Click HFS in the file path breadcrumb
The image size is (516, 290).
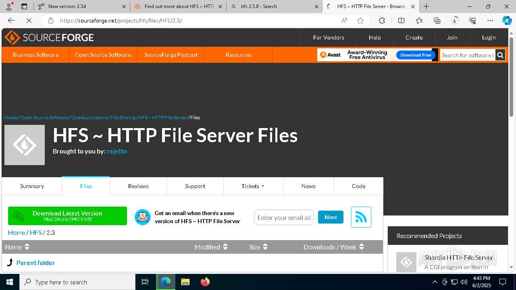tap(35, 232)
